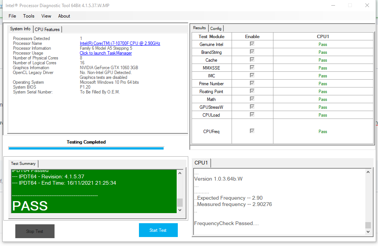Click the CPUFreq test module cell
378x246 pixels.
(x=212, y=131)
